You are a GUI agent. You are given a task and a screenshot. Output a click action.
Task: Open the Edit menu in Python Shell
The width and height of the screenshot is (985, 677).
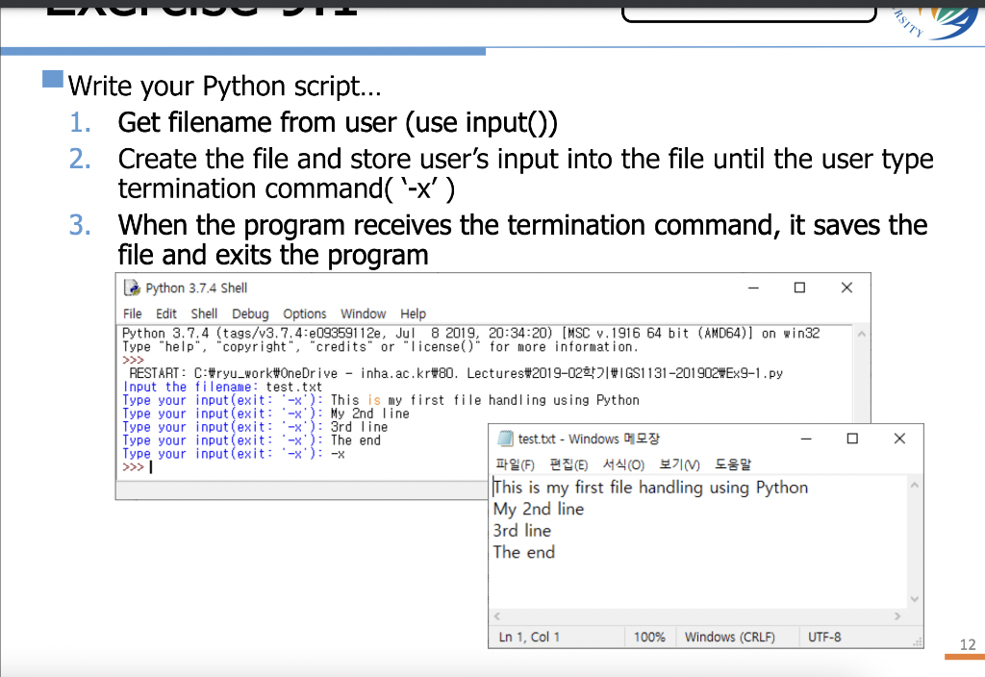[165, 313]
